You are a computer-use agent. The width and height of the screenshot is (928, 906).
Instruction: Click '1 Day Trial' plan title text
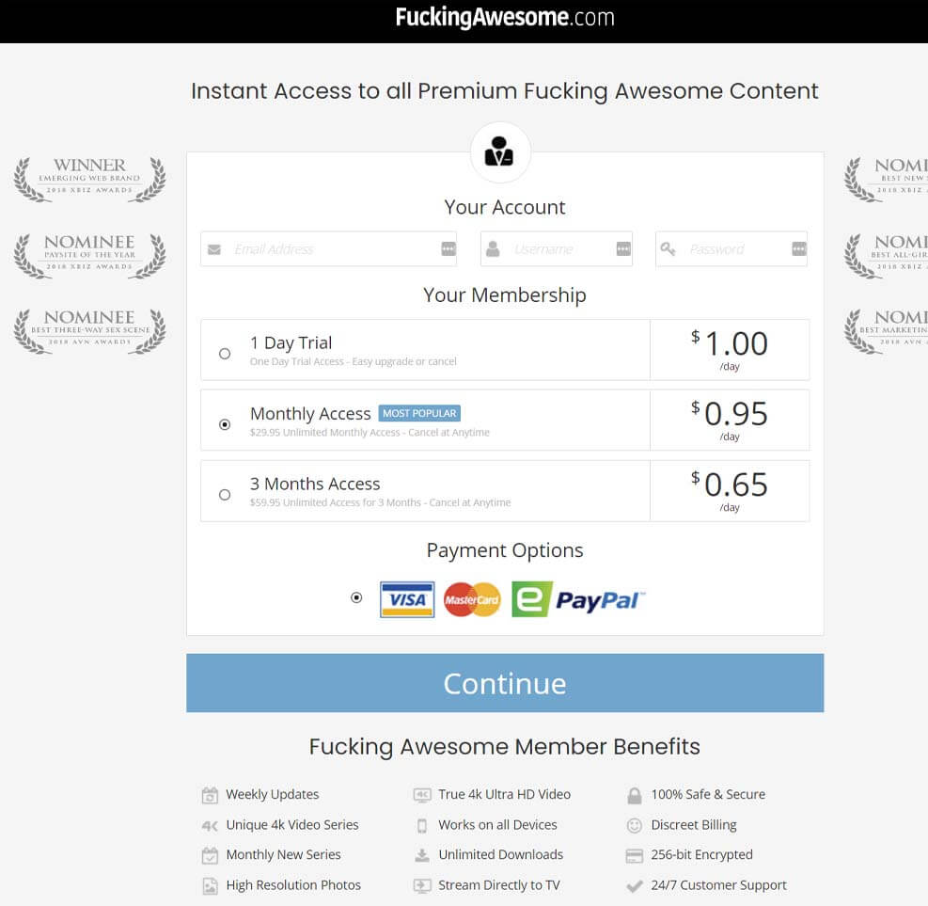291,342
